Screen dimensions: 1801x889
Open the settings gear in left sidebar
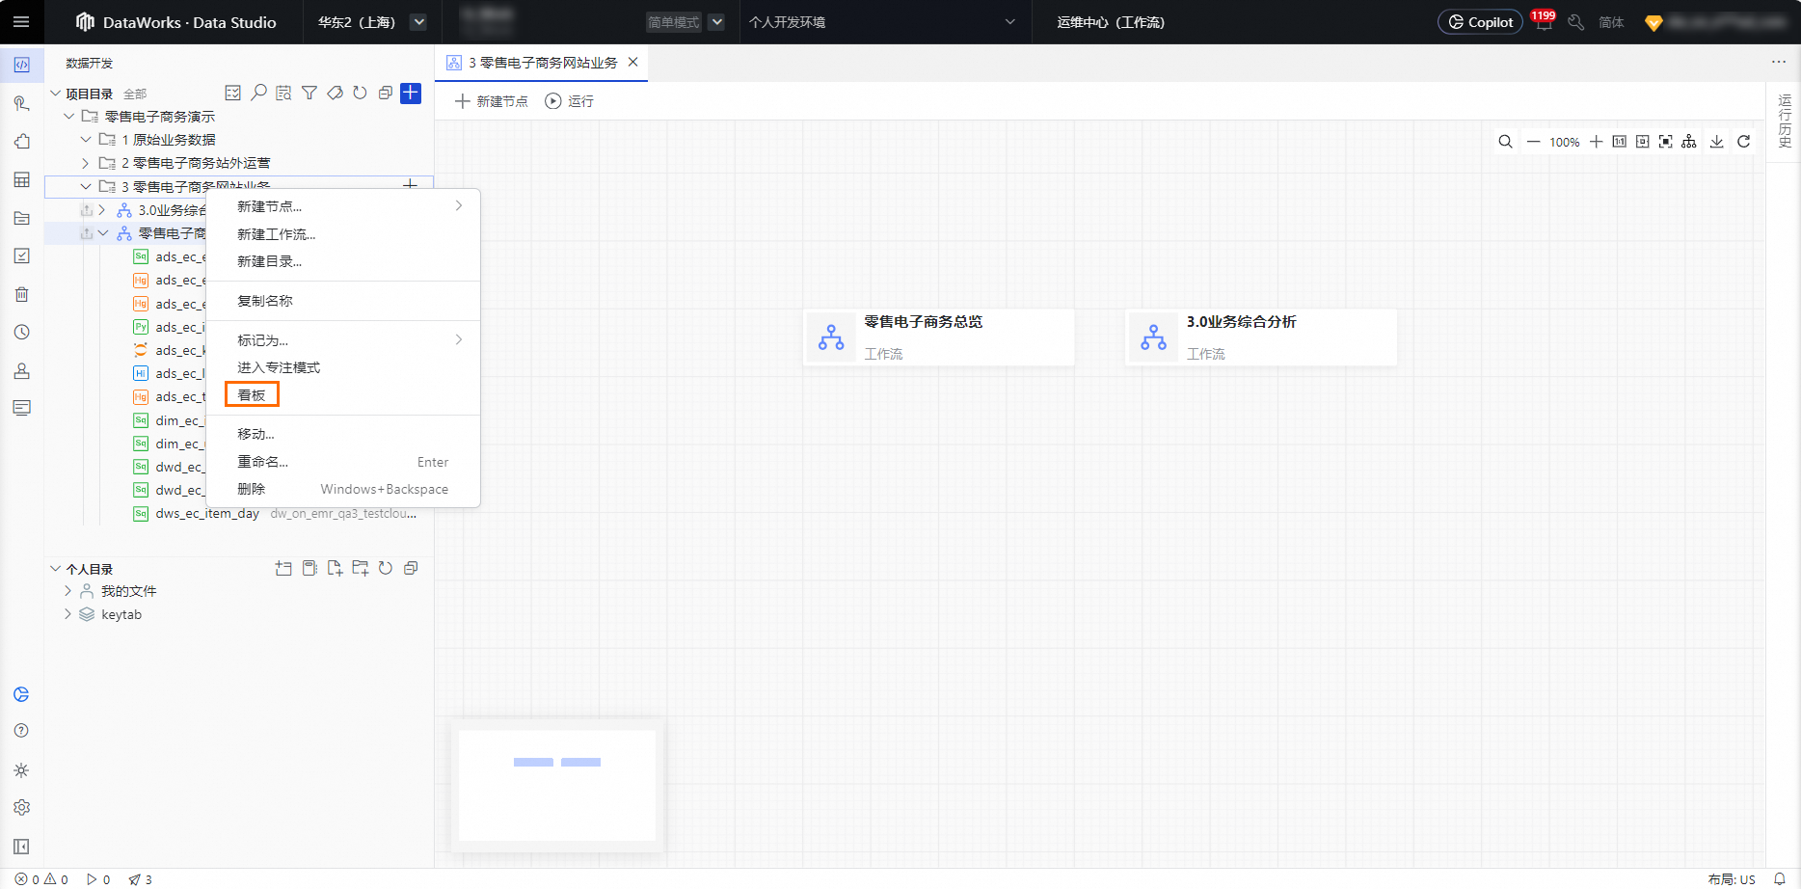(x=21, y=808)
